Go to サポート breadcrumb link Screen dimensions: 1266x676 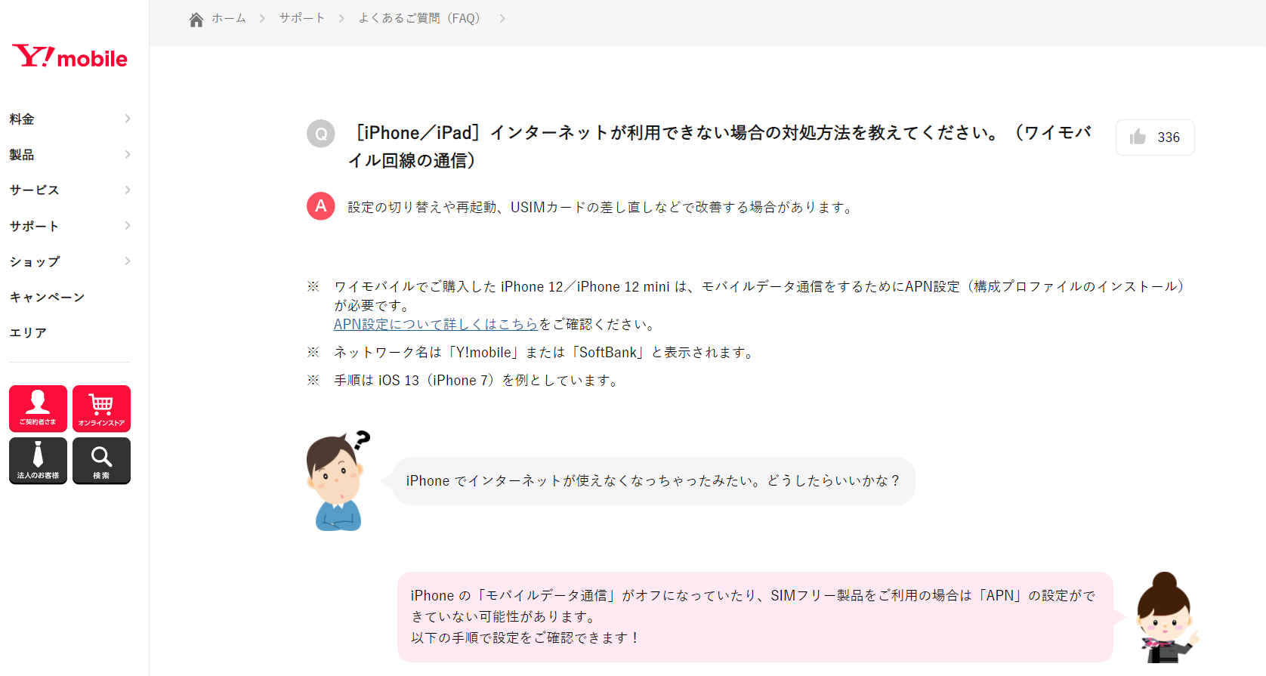point(302,18)
